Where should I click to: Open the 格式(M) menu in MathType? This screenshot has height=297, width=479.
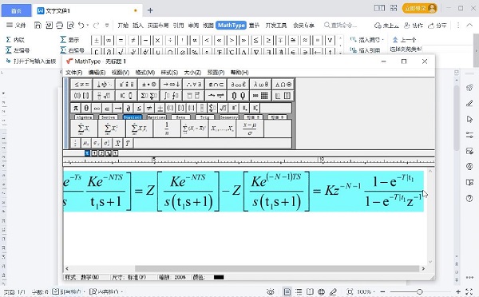pyautogui.click(x=145, y=73)
